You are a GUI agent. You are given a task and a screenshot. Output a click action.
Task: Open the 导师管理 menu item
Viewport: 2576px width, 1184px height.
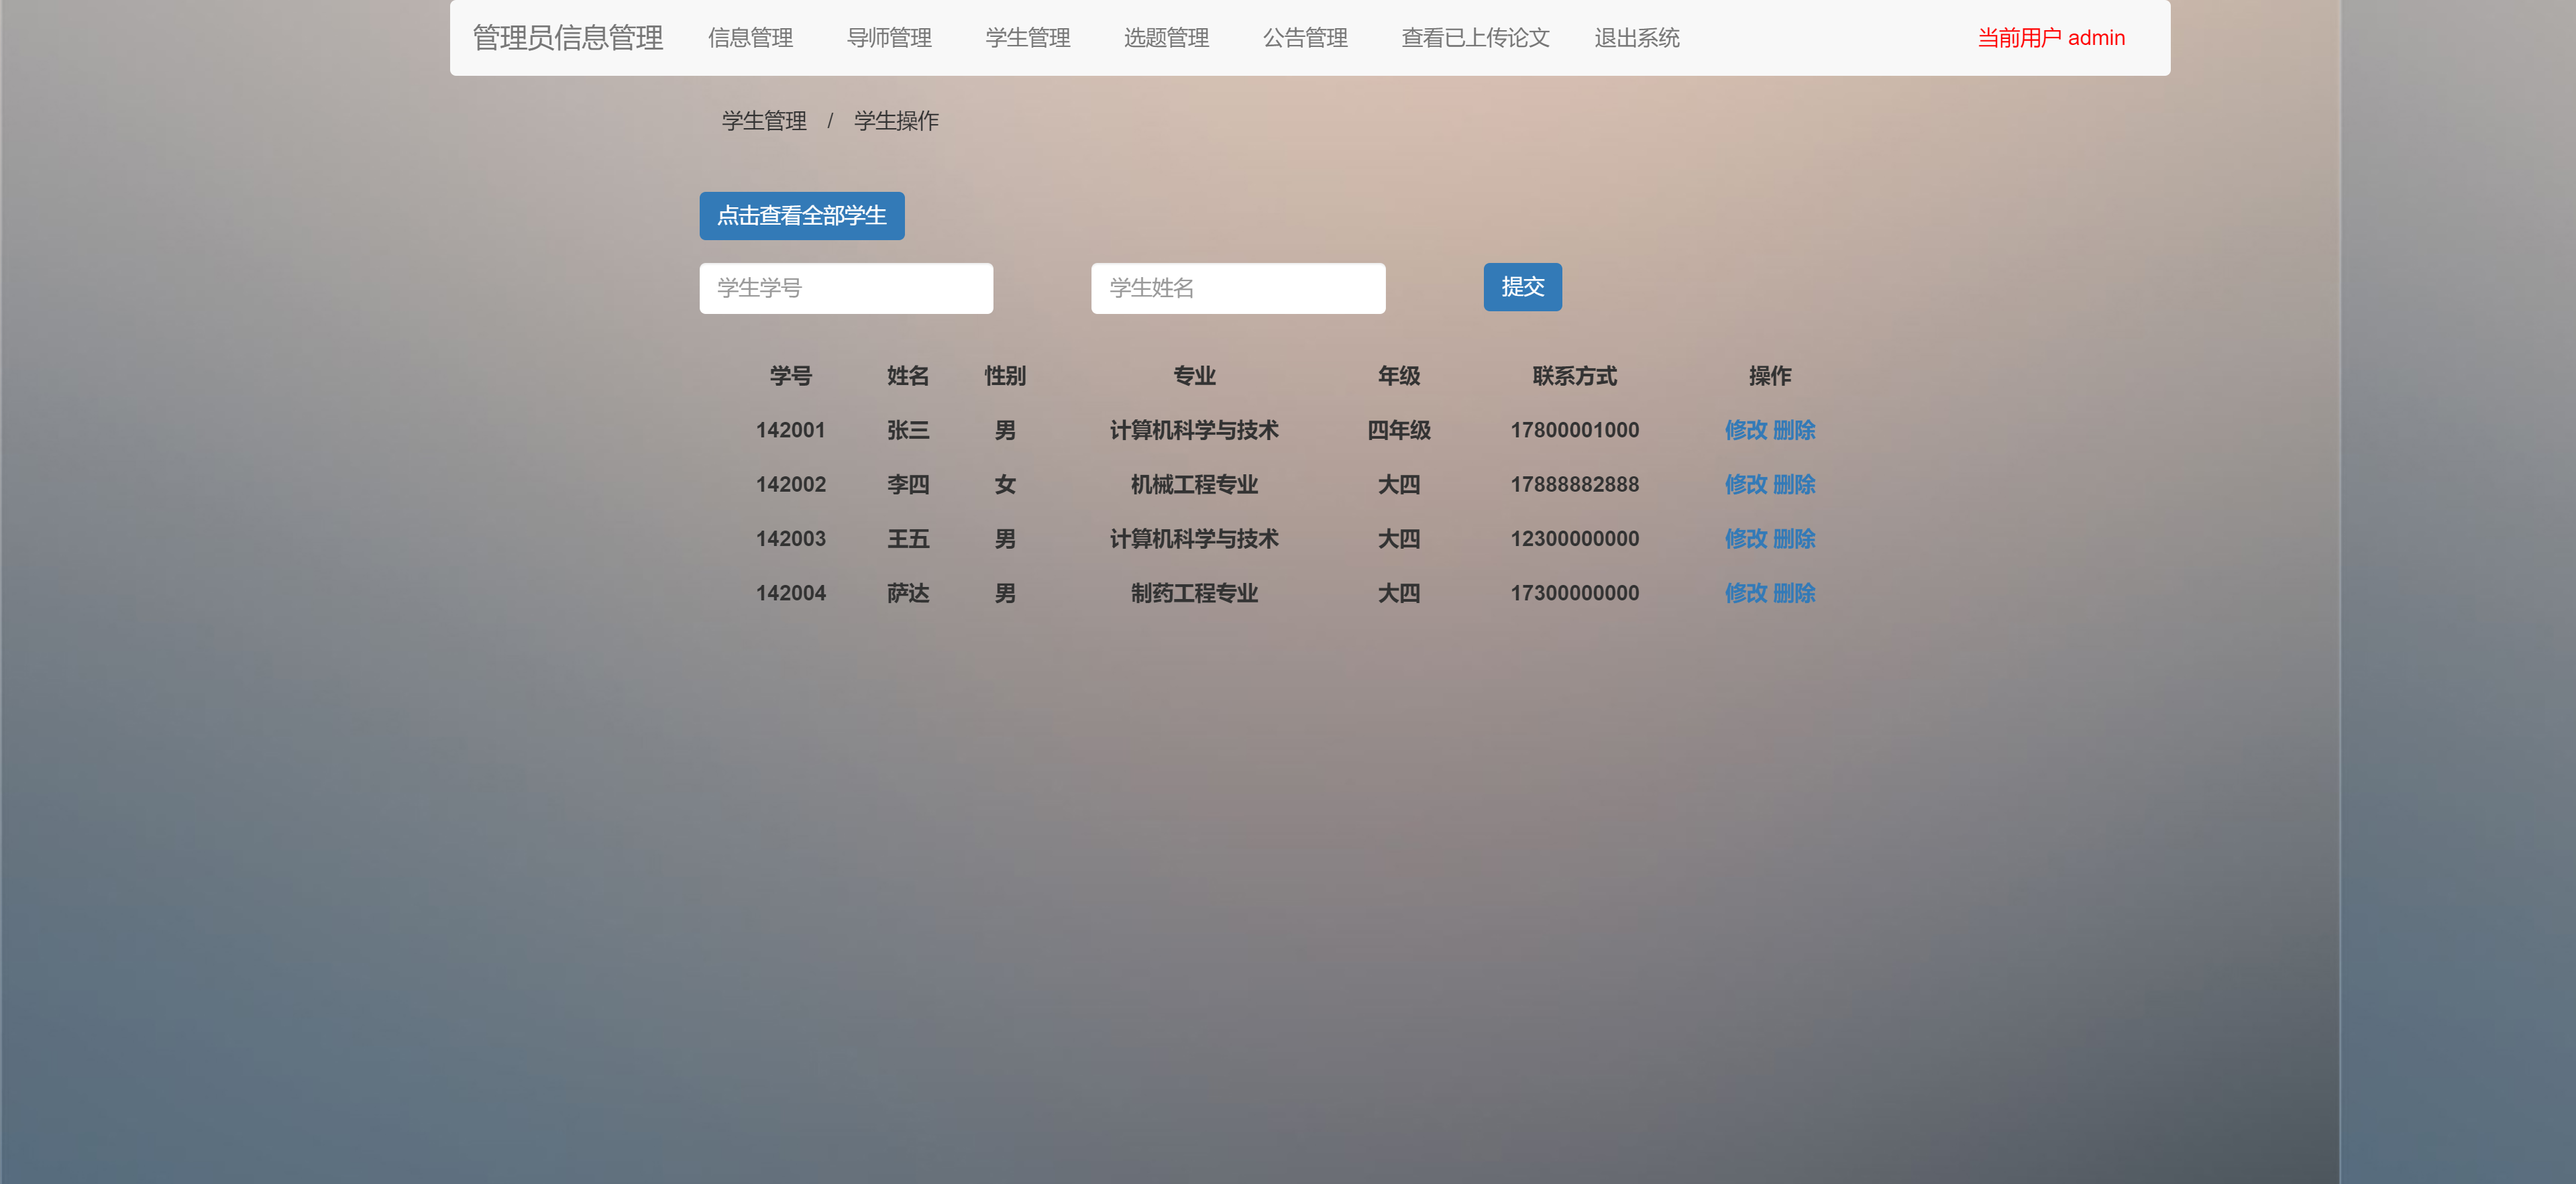pyautogui.click(x=888, y=38)
